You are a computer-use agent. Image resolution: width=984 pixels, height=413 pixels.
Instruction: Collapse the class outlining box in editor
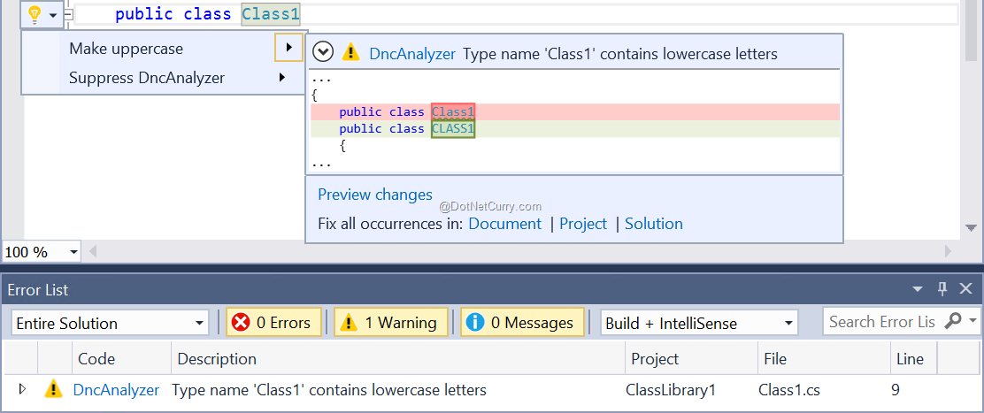[x=69, y=14]
